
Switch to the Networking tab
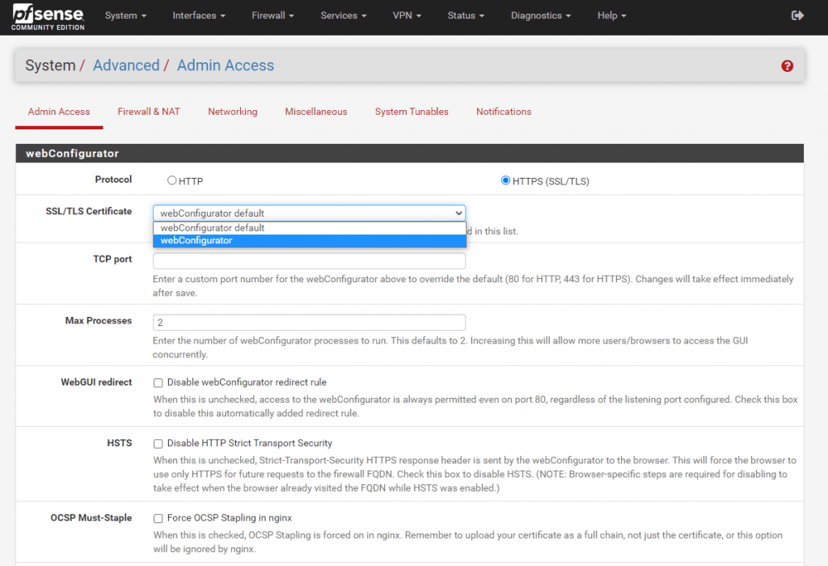[233, 112]
